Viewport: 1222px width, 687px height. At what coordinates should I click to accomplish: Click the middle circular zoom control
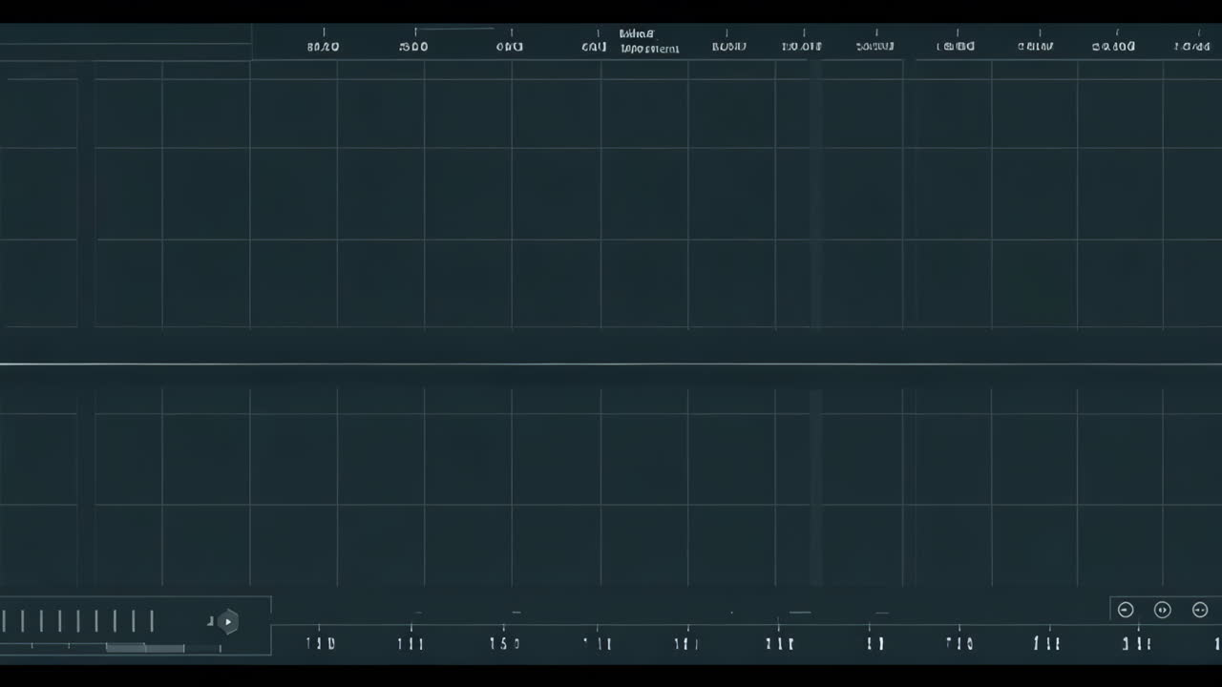click(x=1162, y=610)
